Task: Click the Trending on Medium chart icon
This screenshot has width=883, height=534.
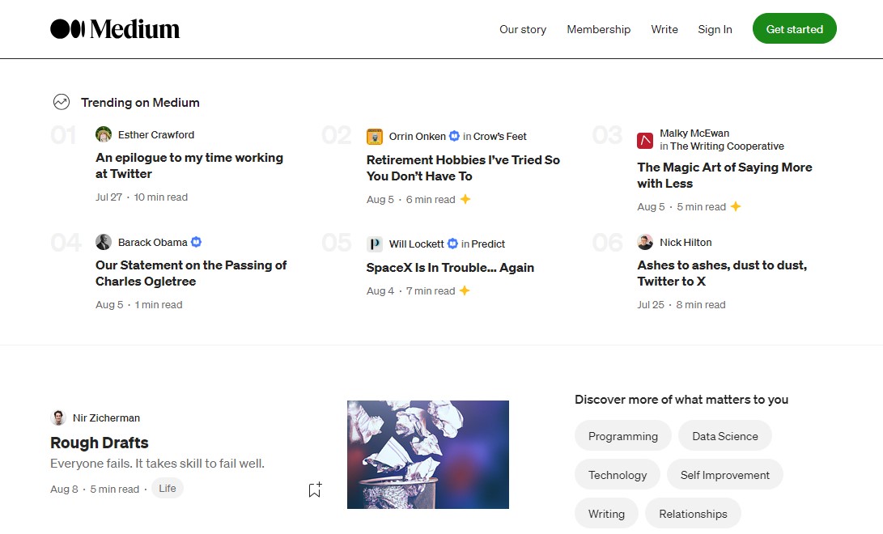Action: click(x=62, y=102)
